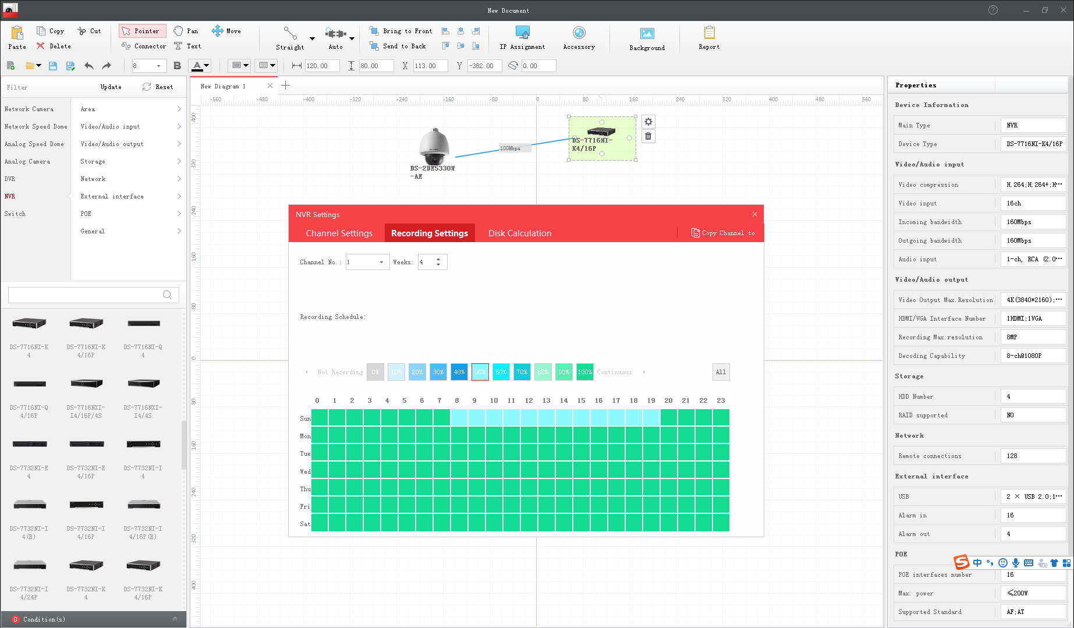The height and width of the screenshot is (628, 1074).
Task: Click Bring to Front
Action: 401,31
